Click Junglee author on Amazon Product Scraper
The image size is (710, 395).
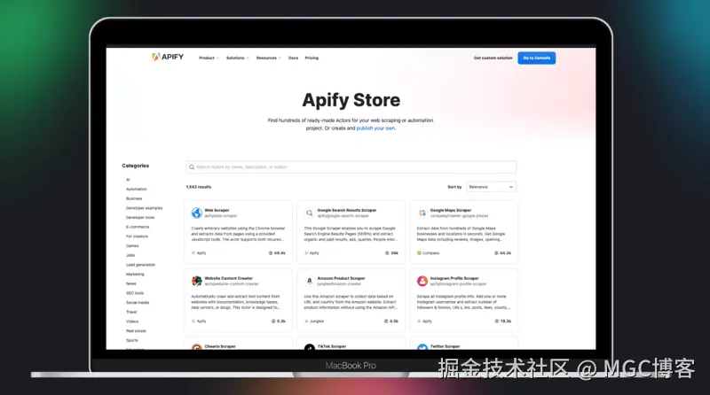pyautogui.click(x=314, y=321)
